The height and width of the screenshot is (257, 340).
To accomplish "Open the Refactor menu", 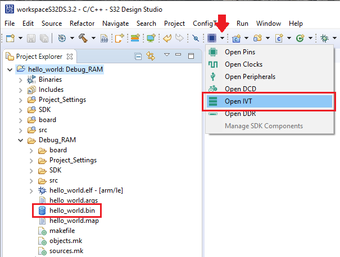I will coord(82,24).
